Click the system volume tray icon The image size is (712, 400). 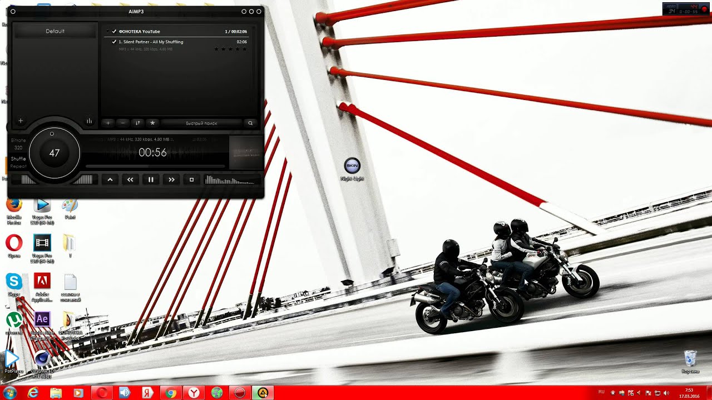[x=666, y=393]
